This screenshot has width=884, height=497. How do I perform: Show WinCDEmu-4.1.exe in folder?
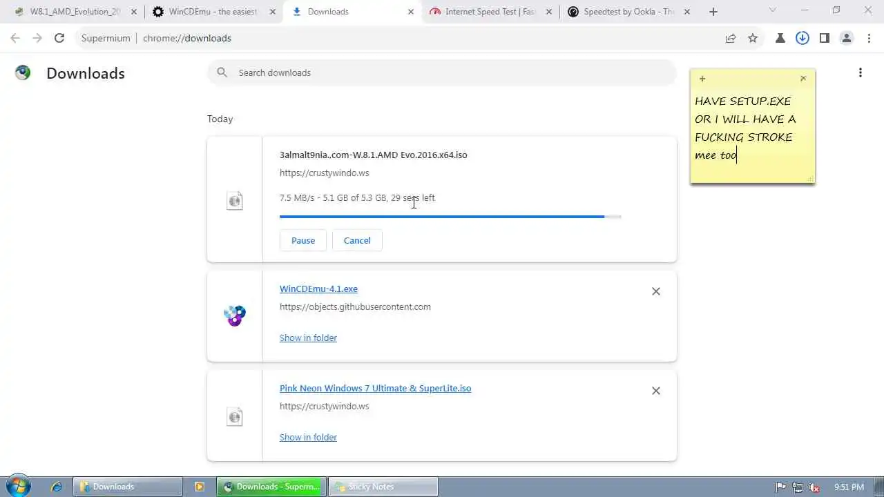tap(308, 338)
